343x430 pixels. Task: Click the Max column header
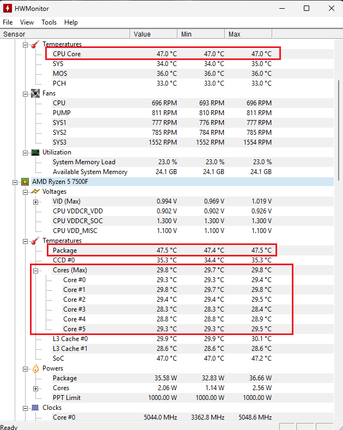(248, 34)
